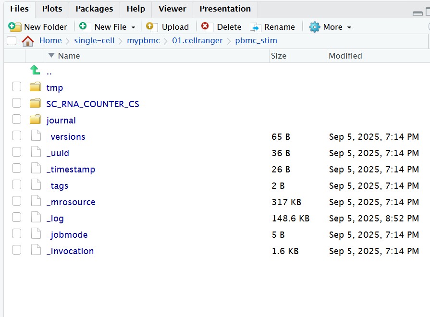Sort by the Modified column header
This screenshot has width=430, height=317.
(x=345, y=56)
